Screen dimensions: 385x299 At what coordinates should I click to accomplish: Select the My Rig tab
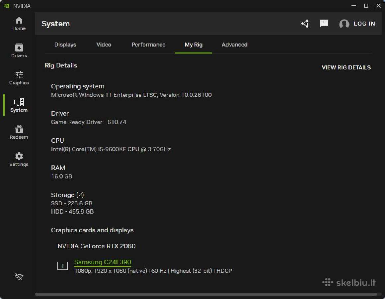pyautogui.click(x=193, y=45)
